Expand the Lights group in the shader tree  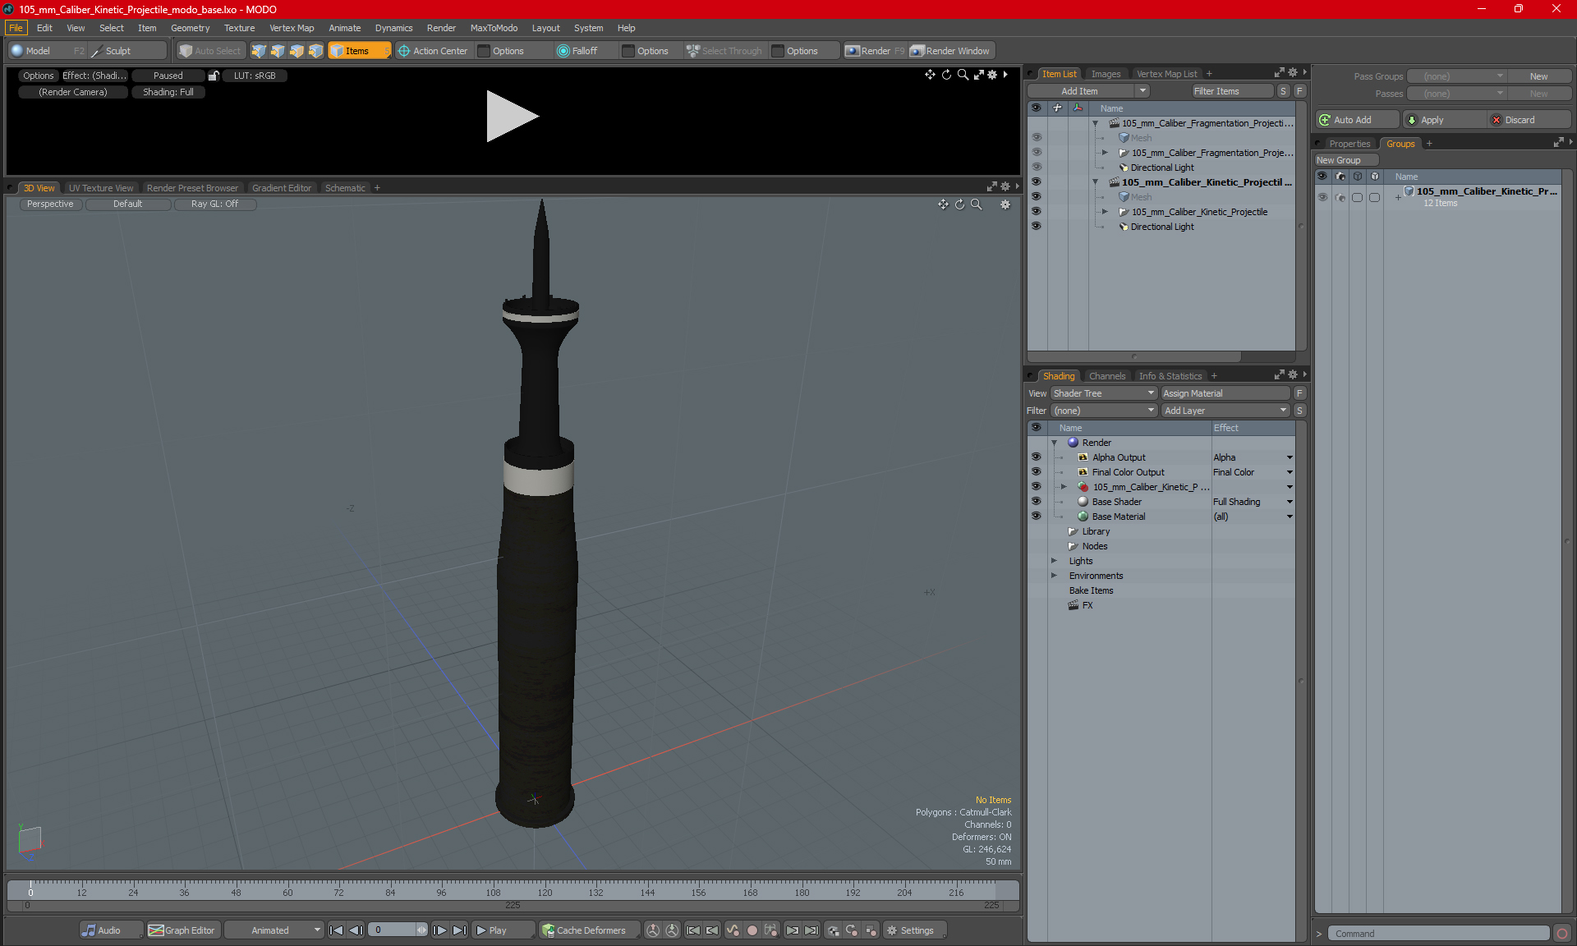point(1054,561)
